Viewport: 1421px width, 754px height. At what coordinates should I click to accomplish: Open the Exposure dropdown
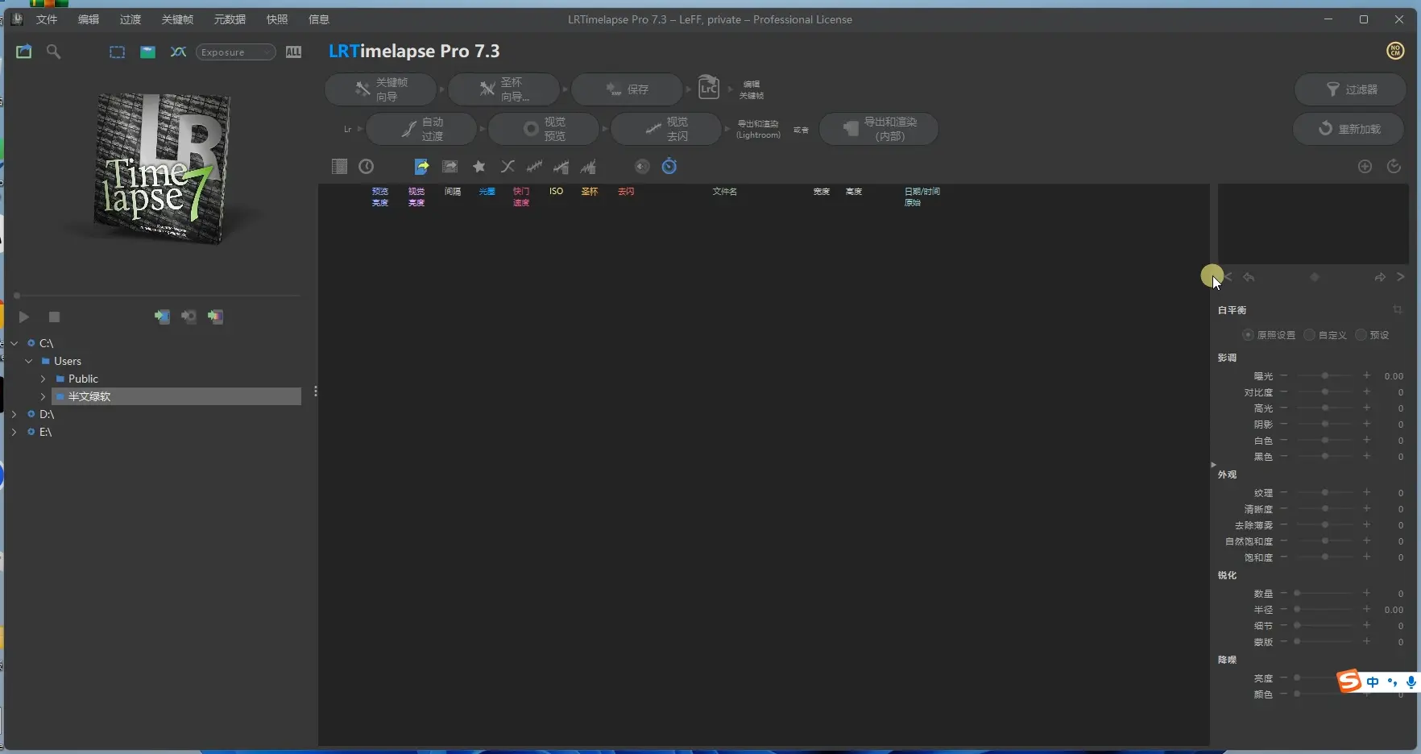(x=235, y=52)
